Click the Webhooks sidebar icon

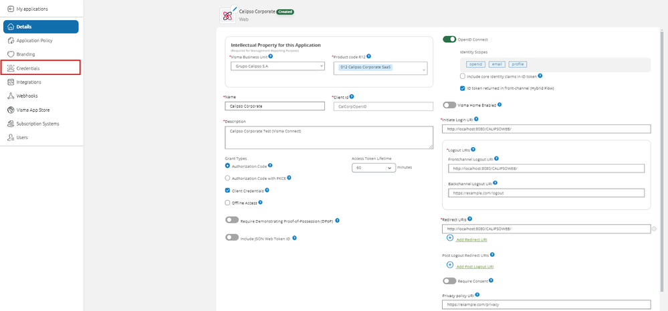pyautogui.click(x=11, y=96)
